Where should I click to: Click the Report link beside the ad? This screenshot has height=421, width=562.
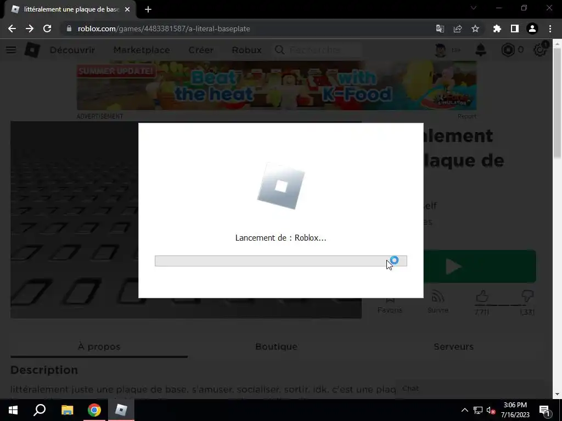coord(467,116)
